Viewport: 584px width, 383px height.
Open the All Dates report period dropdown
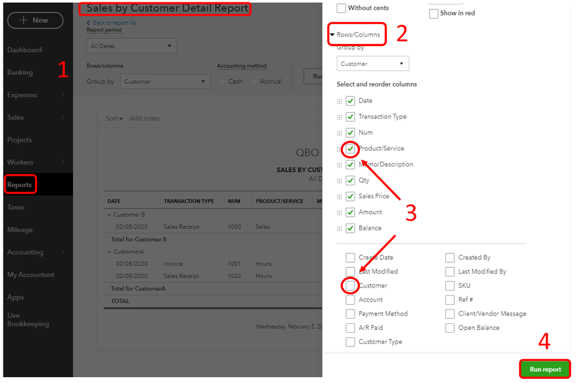pos(132,46)
